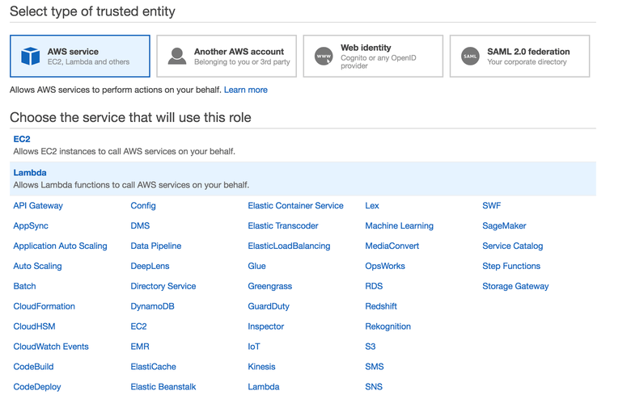This screenshot has width=631, height=408.
Task: Select DMS service
Action: tap(140, 225)
